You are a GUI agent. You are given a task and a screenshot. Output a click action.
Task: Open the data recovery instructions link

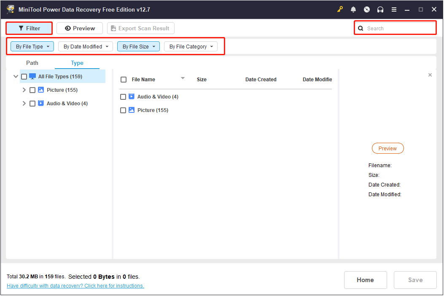pos(75,285)
